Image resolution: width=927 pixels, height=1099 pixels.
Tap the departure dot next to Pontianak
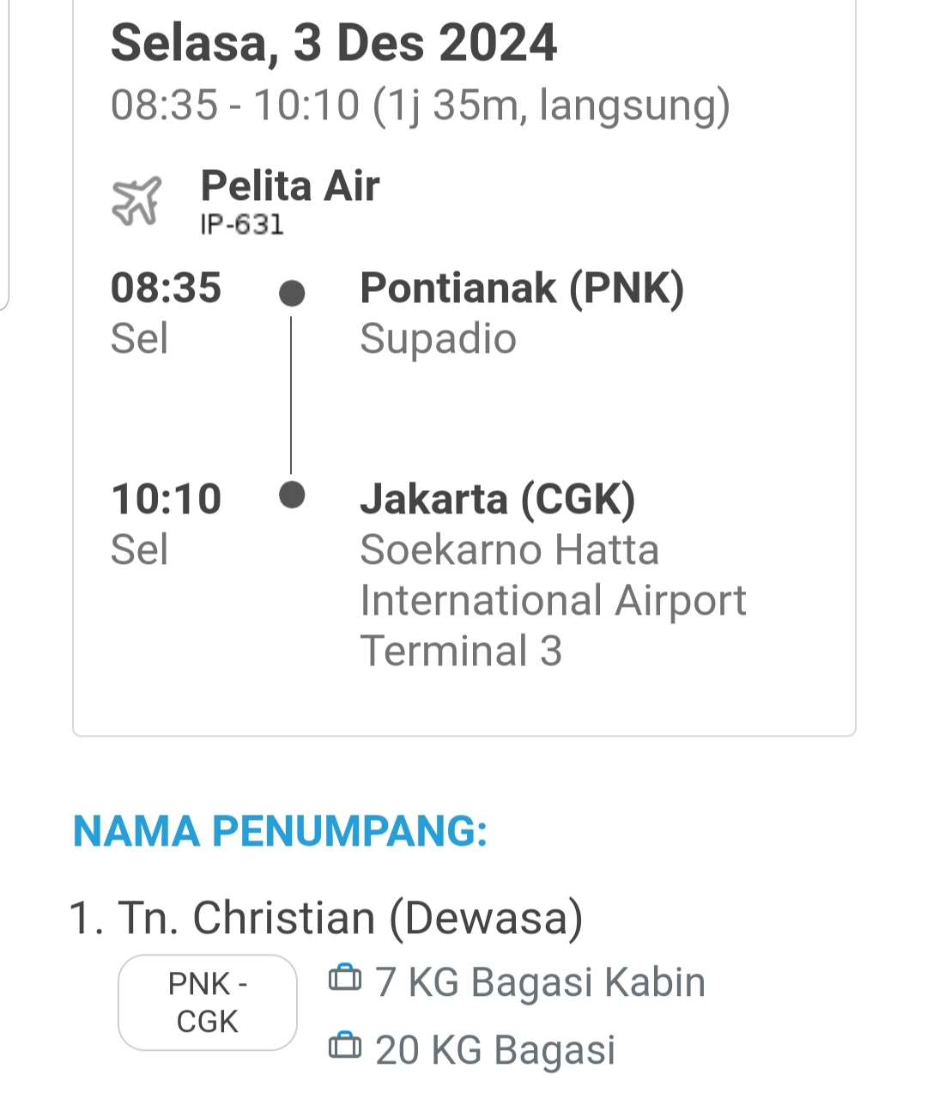[292, 294]
